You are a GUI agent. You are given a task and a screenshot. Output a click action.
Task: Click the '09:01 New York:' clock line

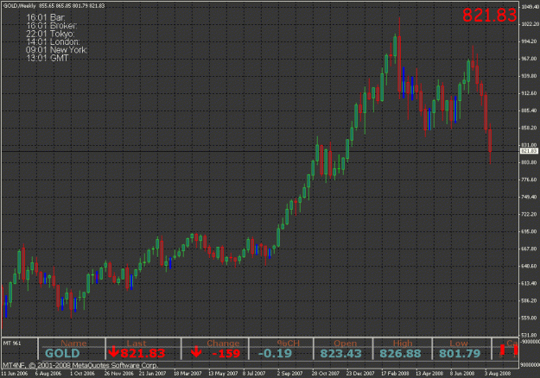click(x=57, y=50)
